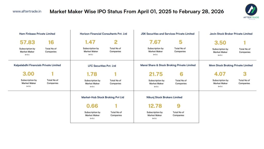
Task: Select Market-Hub 0.66 subscription value
Action: (x=92, y=106)
